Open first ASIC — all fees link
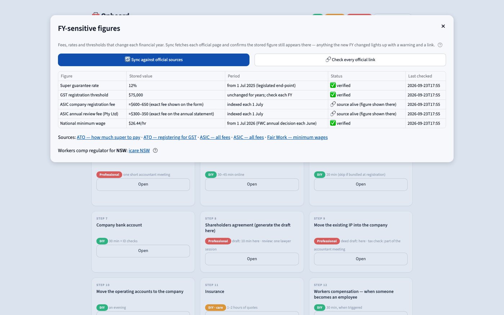The width and height of the screenshot is (504, 315). 215,137
